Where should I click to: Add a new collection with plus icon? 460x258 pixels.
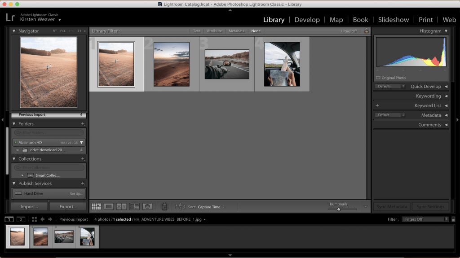[83, 159]
